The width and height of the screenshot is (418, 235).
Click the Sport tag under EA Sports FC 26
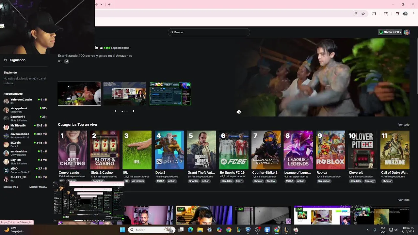coord(239,181)
